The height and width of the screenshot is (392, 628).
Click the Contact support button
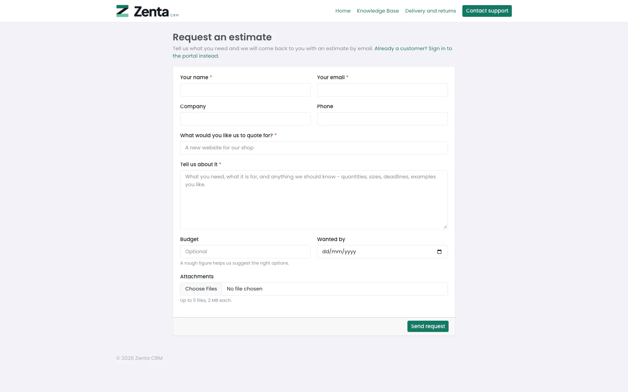click(487, 11)
